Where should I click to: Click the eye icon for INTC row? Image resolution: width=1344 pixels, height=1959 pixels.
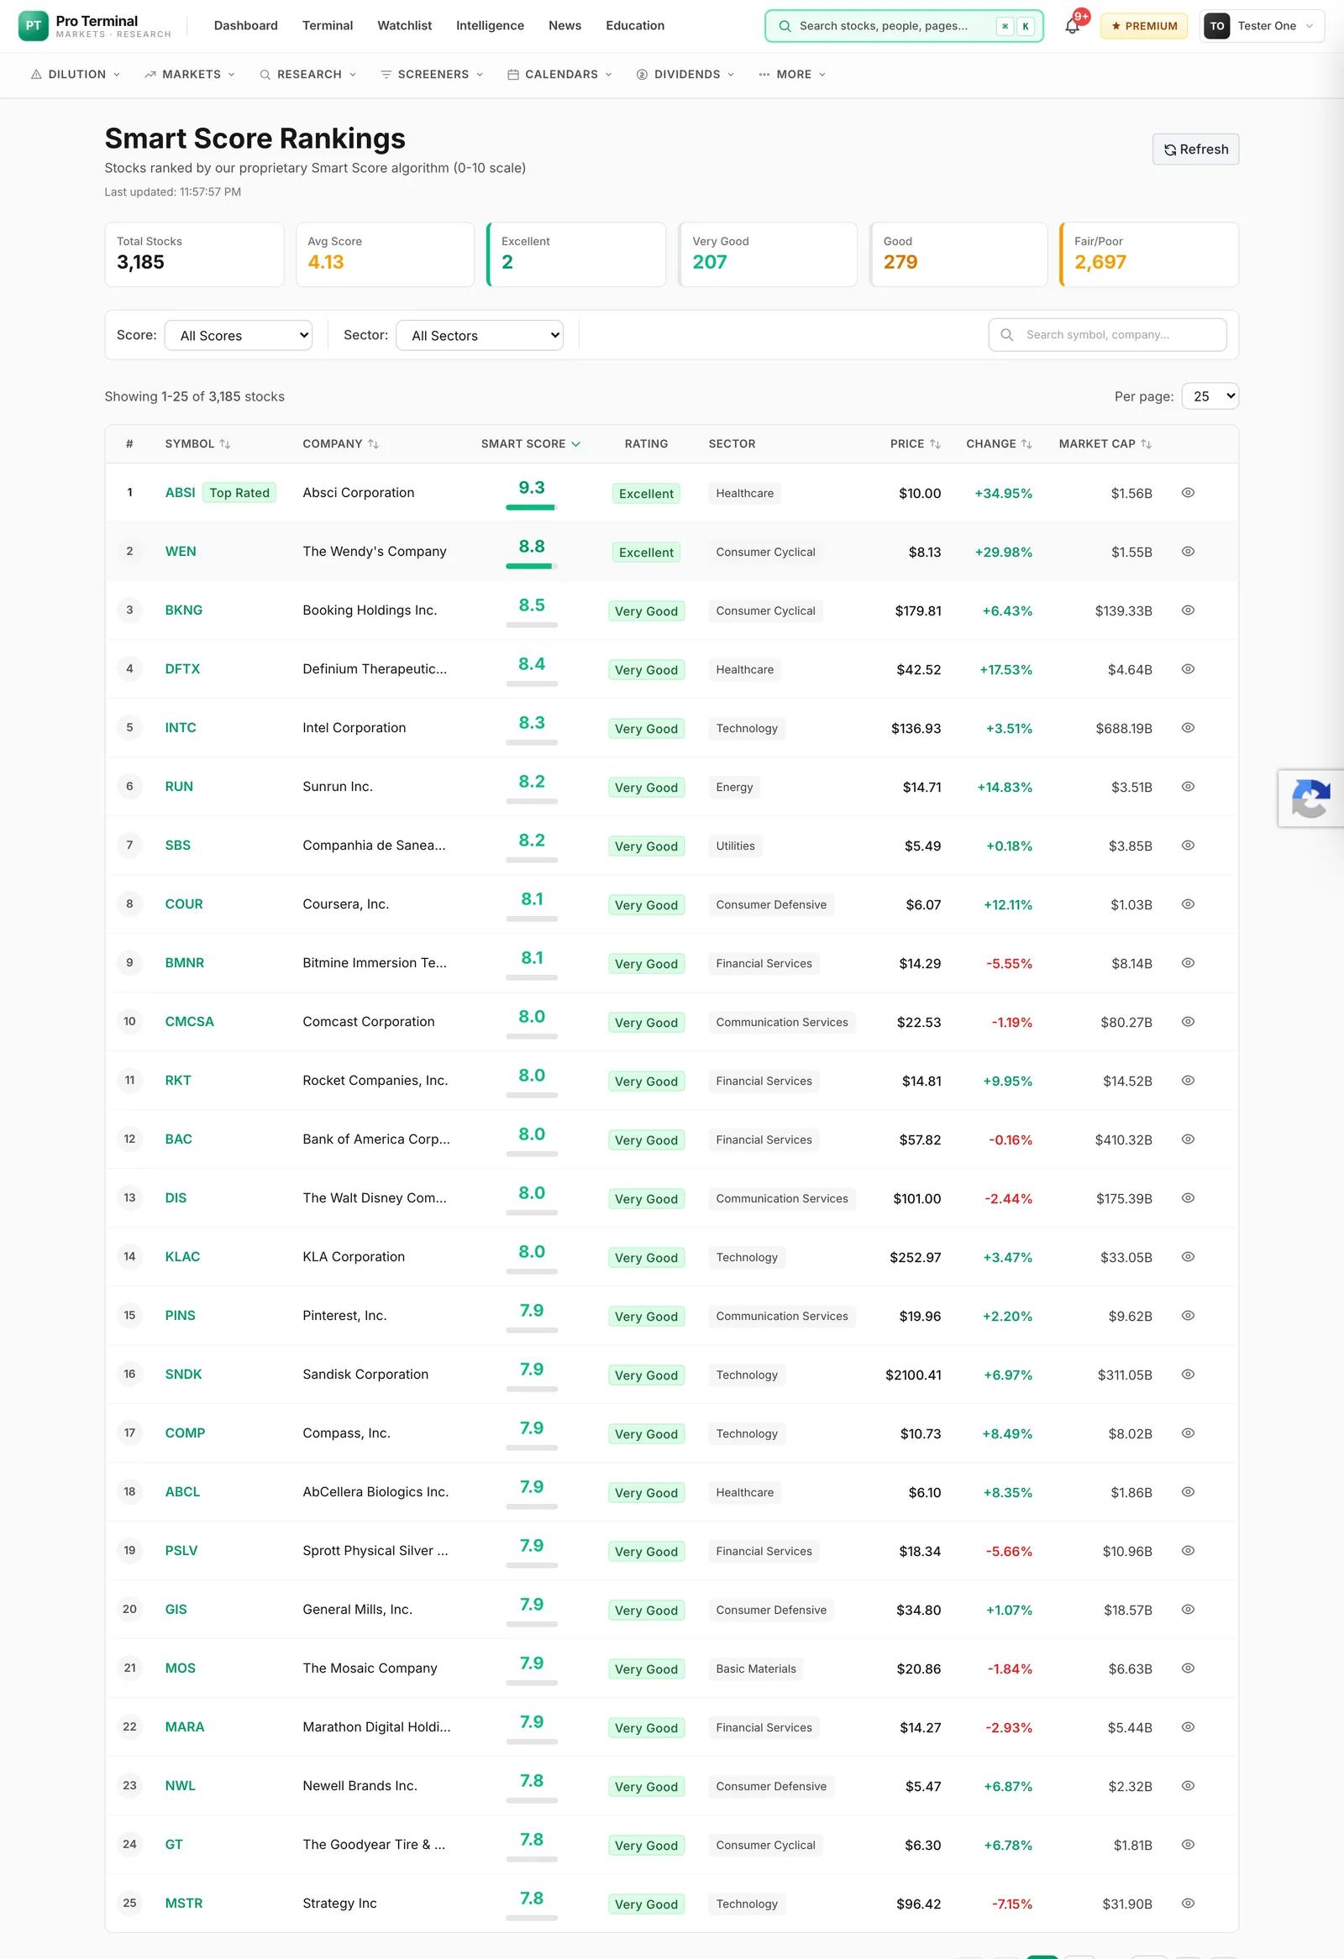(1187, 727)
